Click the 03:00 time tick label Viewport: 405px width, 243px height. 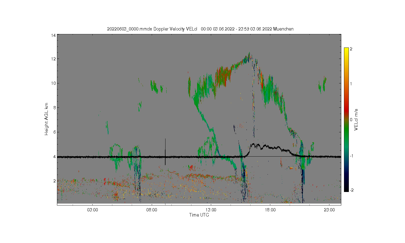tap(93, 210)
